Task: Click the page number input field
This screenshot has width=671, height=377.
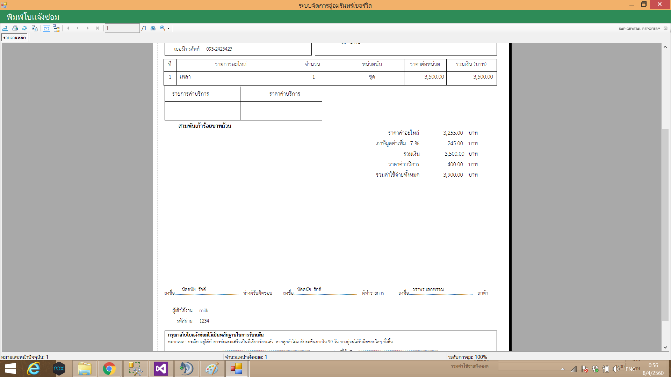Action: [122, 28]
